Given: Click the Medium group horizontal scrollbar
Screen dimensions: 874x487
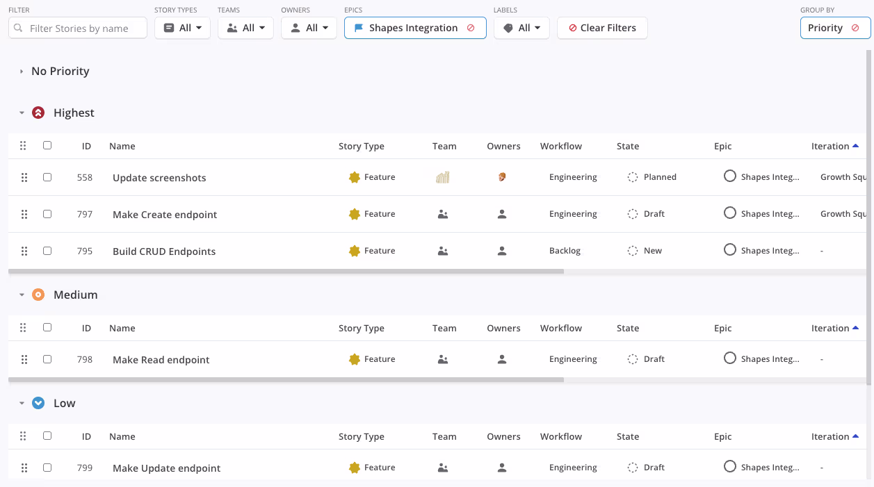Looking at the screenshot, I should point(286,379).
